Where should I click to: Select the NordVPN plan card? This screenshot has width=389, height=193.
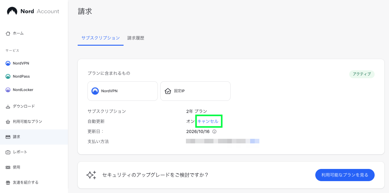click(123, 91)
